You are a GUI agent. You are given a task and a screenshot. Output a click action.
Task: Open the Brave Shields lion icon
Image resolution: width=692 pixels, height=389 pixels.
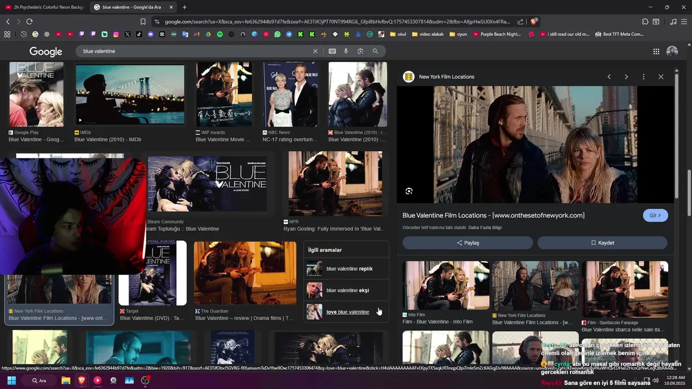[534, 22]
